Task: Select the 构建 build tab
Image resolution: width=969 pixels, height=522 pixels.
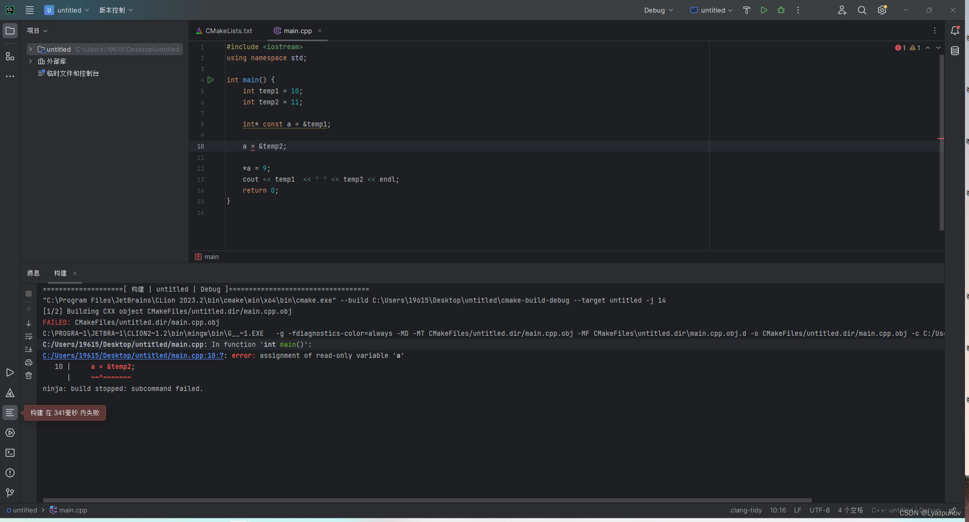Action: 60,273
